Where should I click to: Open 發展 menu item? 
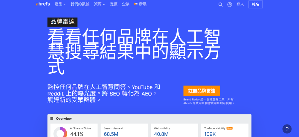(x=140, y=4)
